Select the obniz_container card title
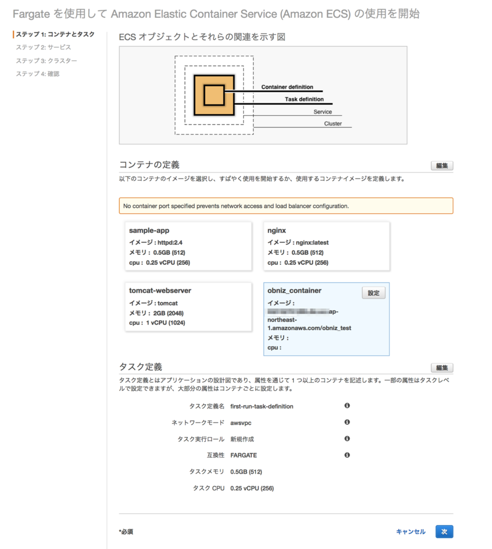 pos(295,291)
